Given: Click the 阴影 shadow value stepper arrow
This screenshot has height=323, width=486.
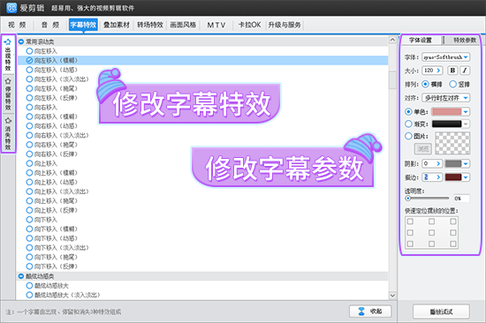Looking at the screenshot, I should [x=438, y=163].
